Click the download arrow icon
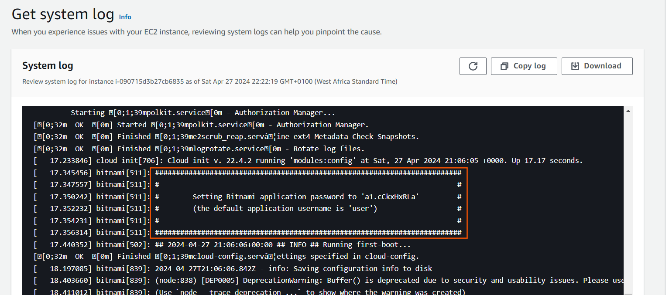The height and width of the screenshot is (295, 669). (x=575, y=66)
